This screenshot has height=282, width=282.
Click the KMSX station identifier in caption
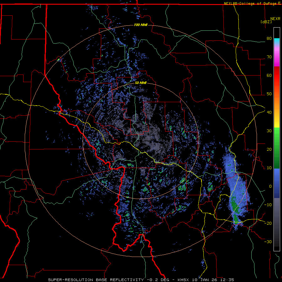coord(183,280)
